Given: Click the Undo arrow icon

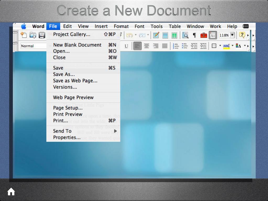Looking at the screenshot, I should click(x=130, y=35).
